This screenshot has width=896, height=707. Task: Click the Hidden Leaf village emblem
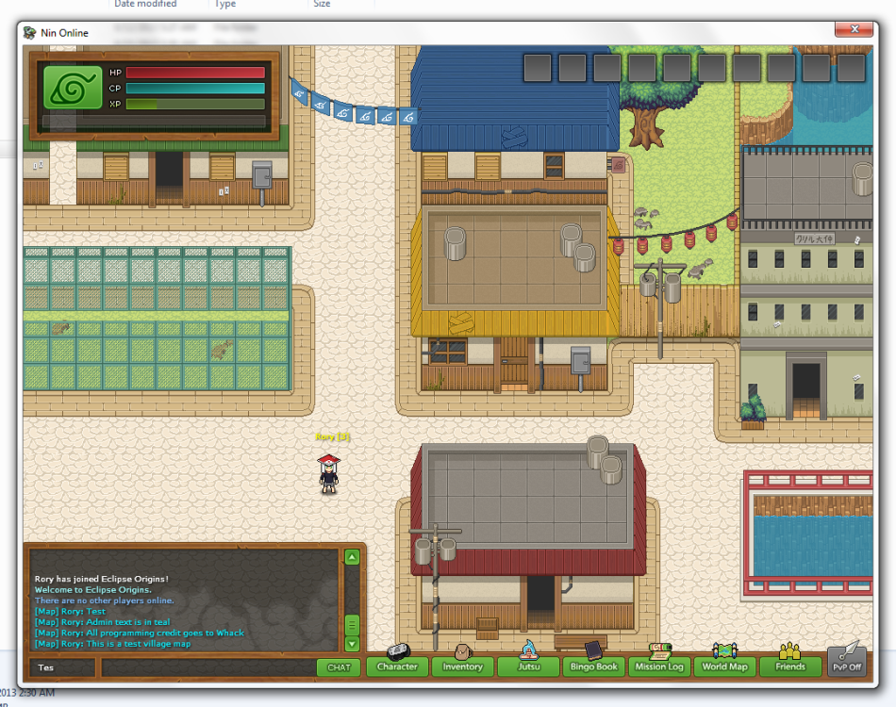71,86
